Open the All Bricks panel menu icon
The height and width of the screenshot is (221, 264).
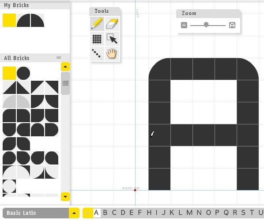point(59,58)
